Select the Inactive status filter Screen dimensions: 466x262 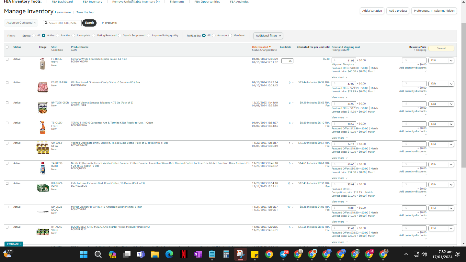pos(58,36)
